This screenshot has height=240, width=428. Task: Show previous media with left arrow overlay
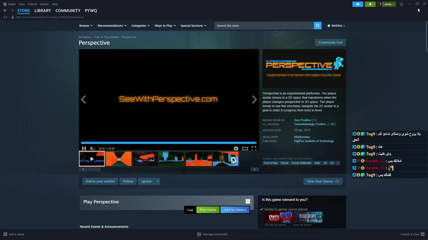(84, 99)
